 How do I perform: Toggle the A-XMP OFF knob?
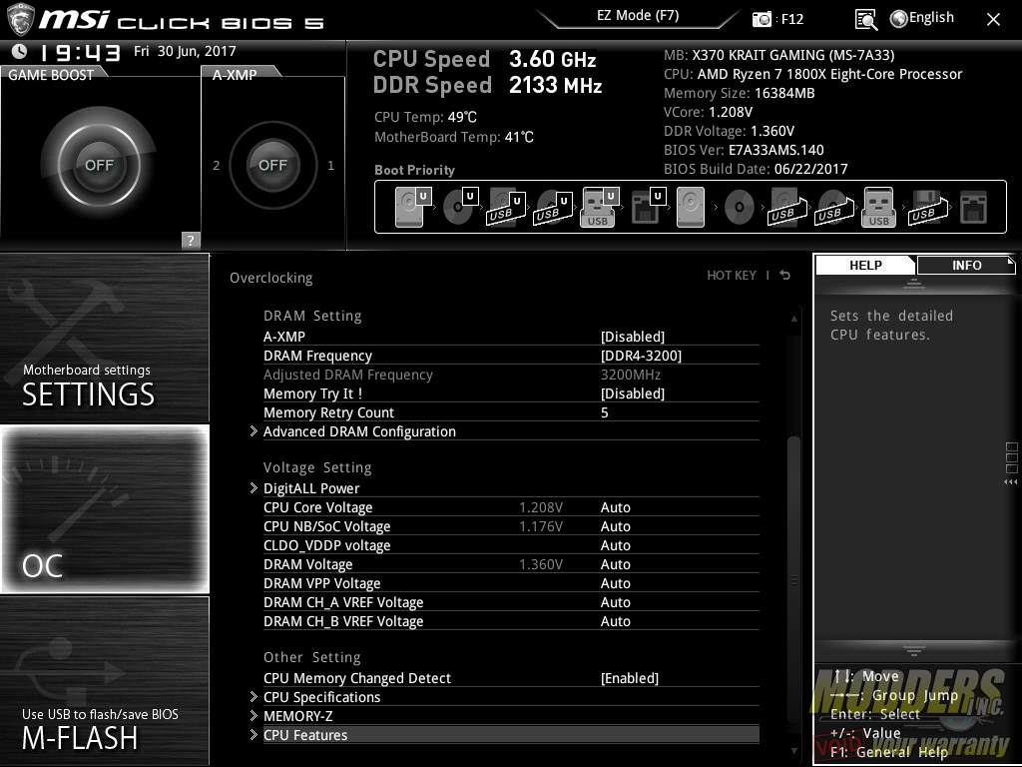(272, 165)
